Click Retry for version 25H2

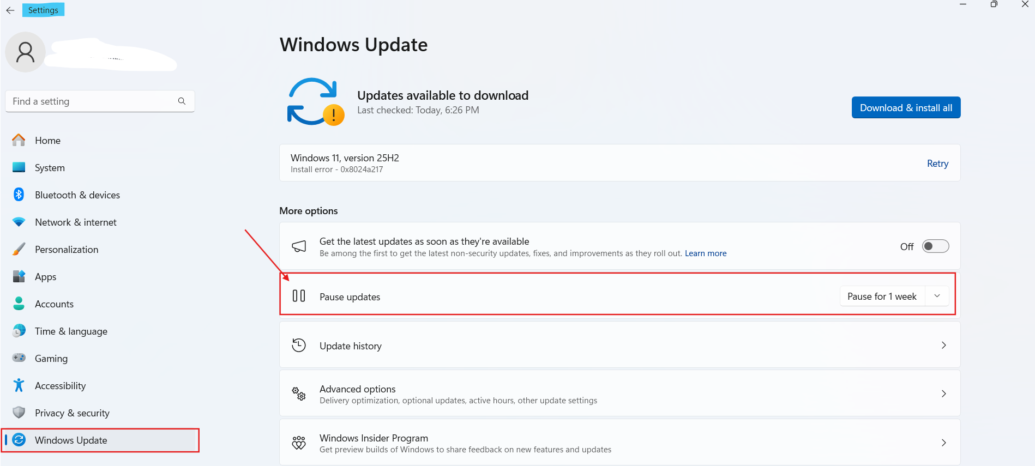937,164
